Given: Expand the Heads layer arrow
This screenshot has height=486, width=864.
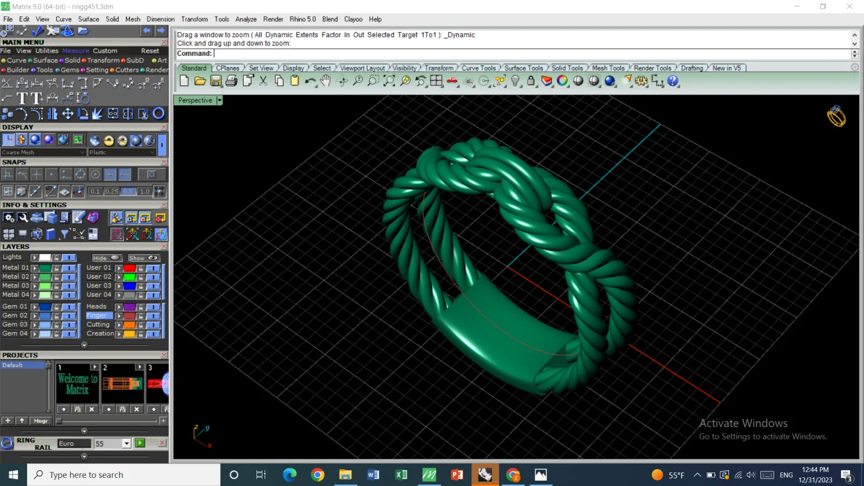Looking at the screenshot, I should [119, 307].
